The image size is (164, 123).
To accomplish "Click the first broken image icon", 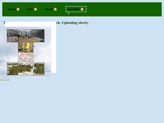I will (x=1, y=80).
